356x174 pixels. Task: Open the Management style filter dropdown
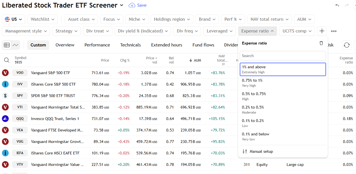26,31
